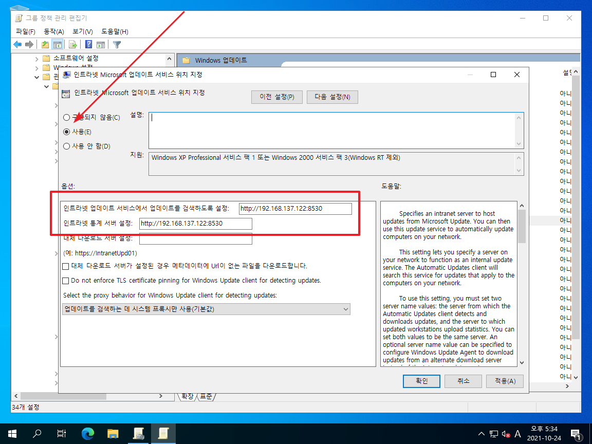Click the '(예: https://IntranetUpd01)' example text
The image size is (592, 444).
[x=100, y=253]
